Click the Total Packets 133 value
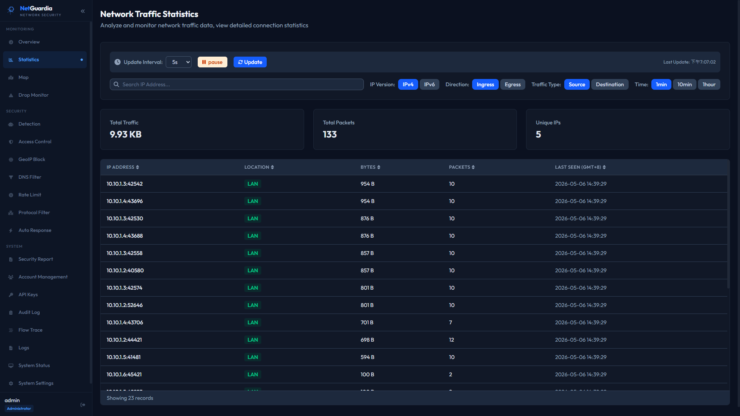 pyautogui.click(x=330, y=134)
